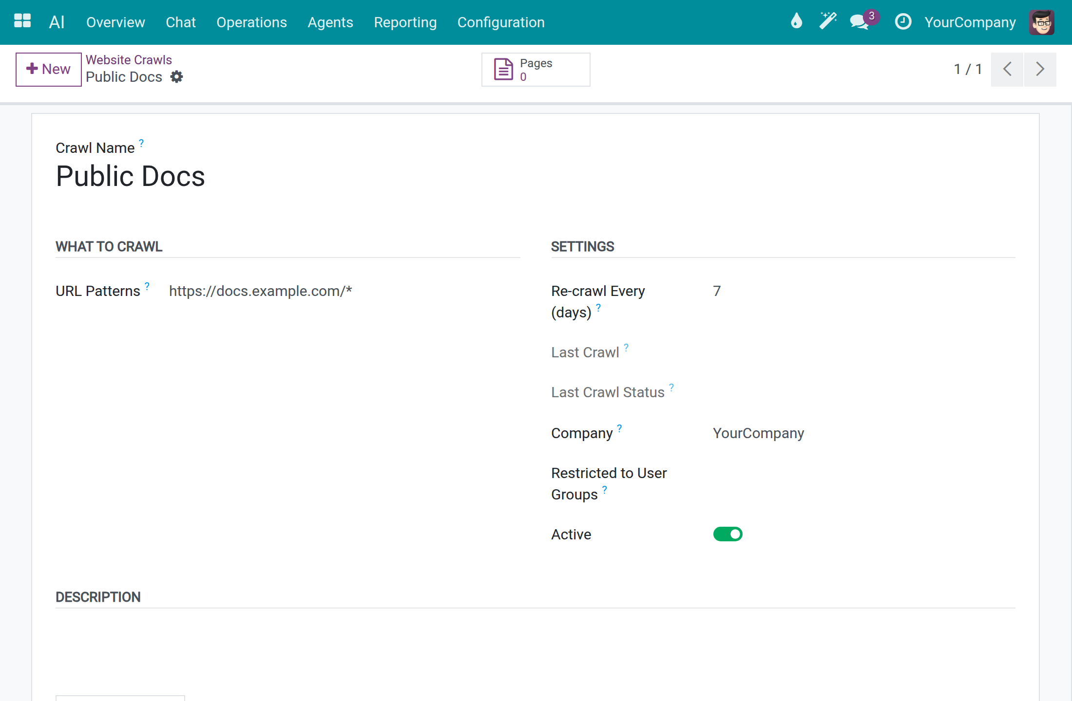1072x701 pixels.
Task: Show help tooltip for Last Crawl
Action: [626, 347]
